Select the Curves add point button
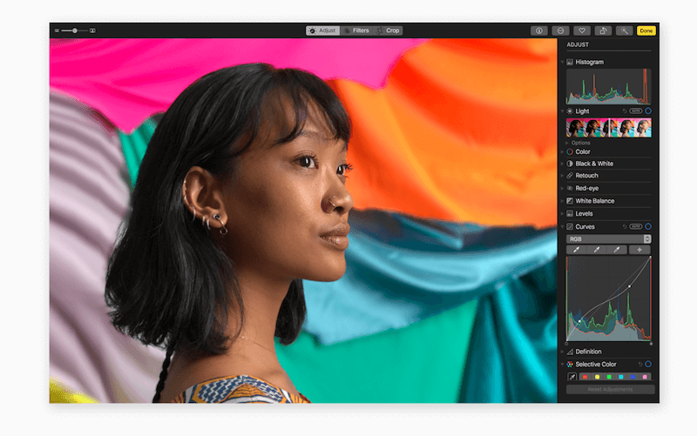This screenshot has width=697, height=436. pyautogui.click(x=640, y=250)
